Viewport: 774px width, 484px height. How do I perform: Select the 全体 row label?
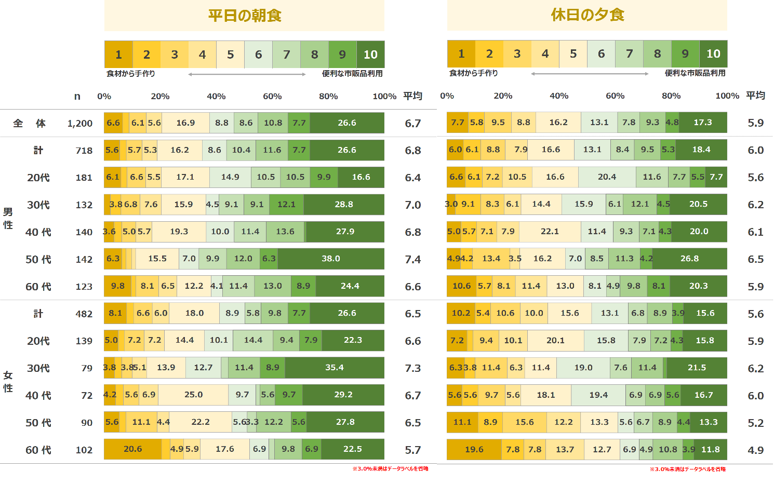coord(29,124)
